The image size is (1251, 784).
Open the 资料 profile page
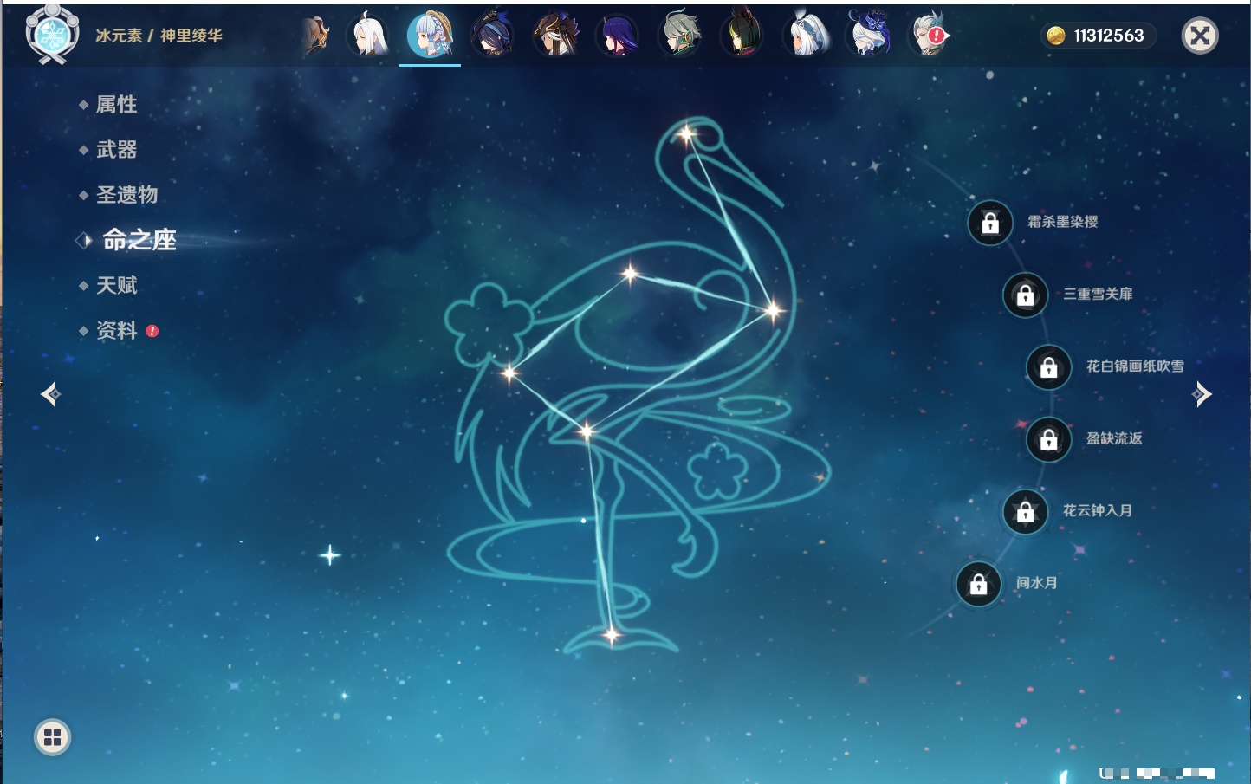click(x=116, y=330)
